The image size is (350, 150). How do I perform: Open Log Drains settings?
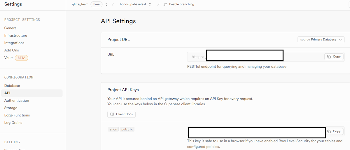(13, 123)
